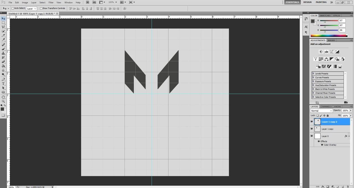Close the Untitled-1 document tab
This screenshot has height=188, width=354.
(x=57, y=13)
